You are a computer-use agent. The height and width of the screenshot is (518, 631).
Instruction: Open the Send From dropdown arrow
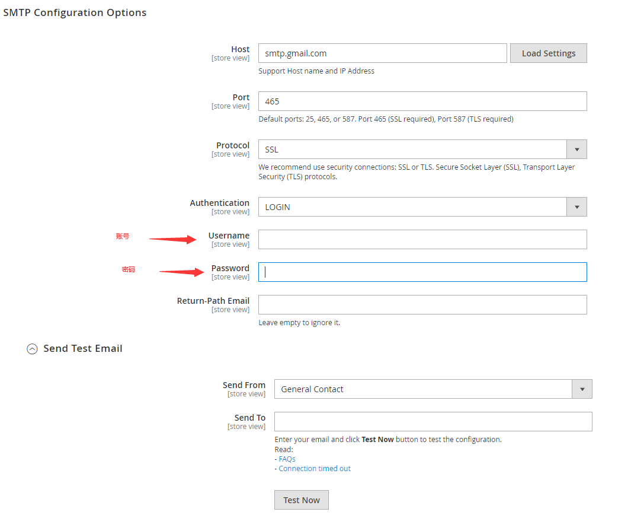[x=582, y=389]
